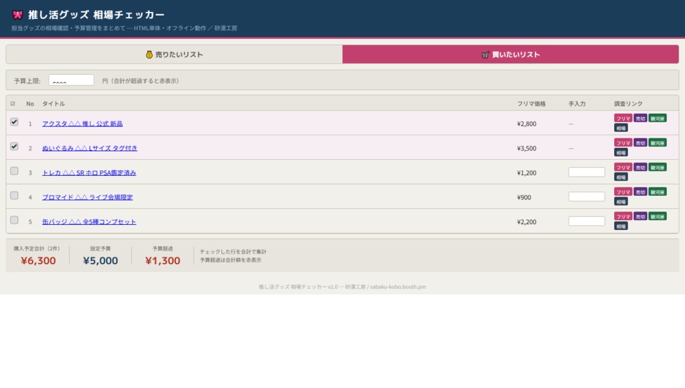Click the 手入力 column header
This screenshot has height=388, width=685.
click(x=577, y=104)
